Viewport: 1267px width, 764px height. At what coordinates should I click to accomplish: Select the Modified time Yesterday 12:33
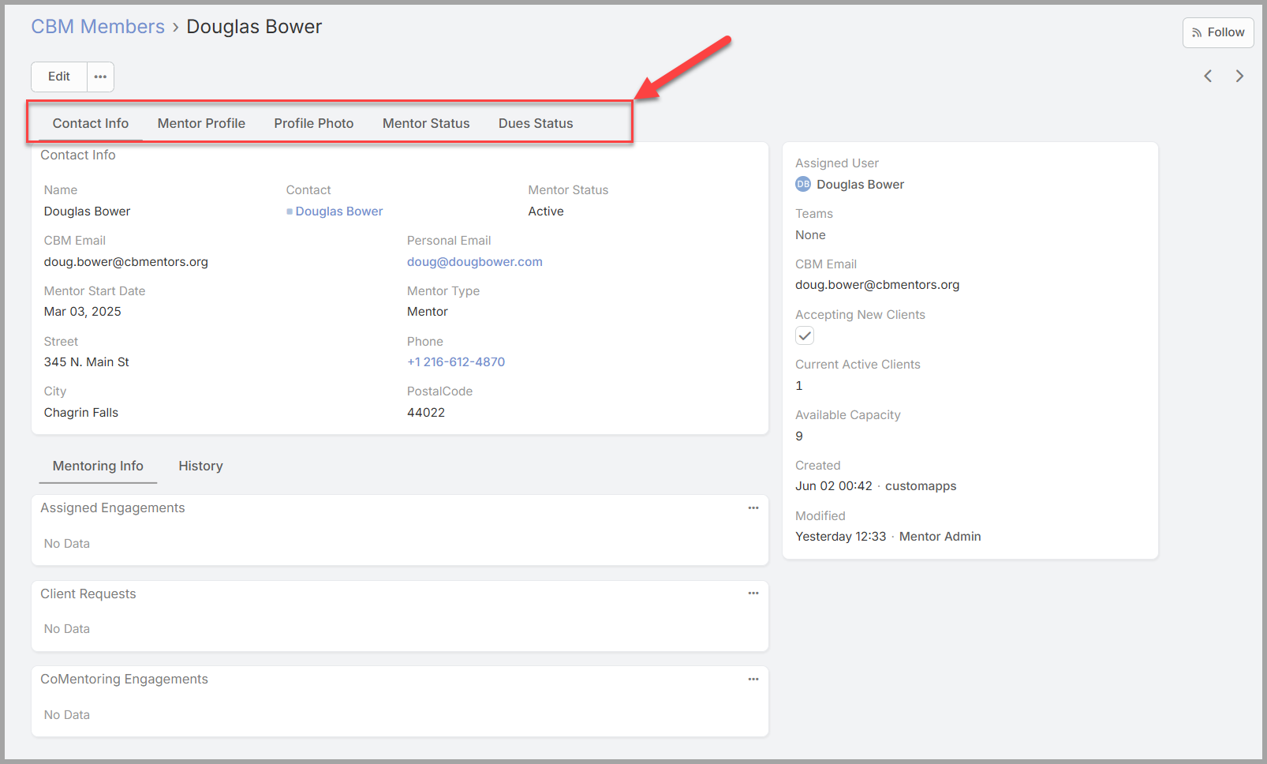pos(841,536)
